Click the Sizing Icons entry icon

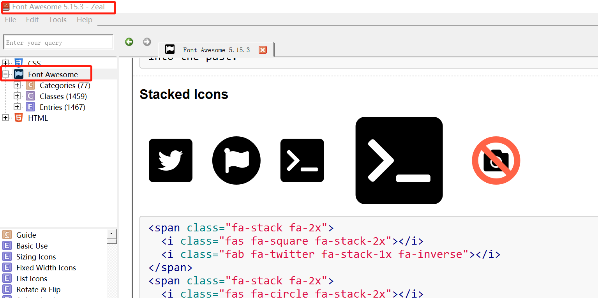click(x=7, y=256)
